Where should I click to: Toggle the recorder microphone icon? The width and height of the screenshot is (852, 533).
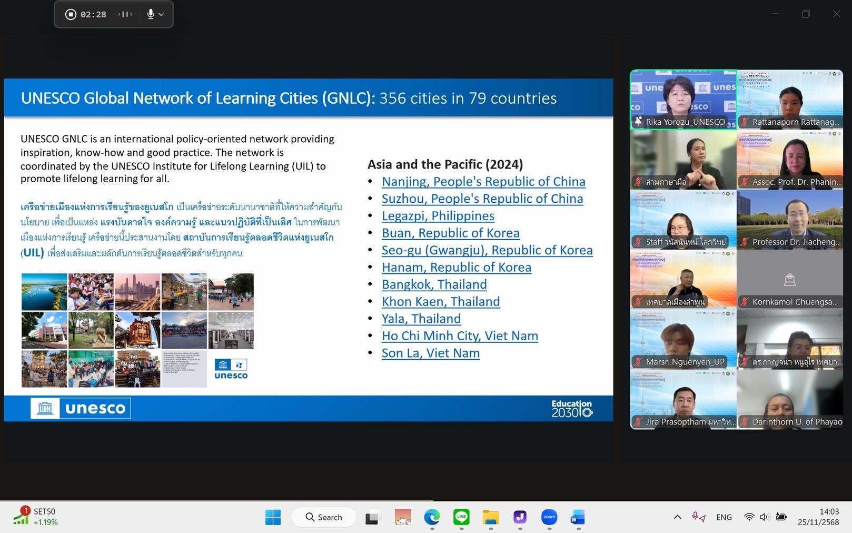[x=151, y=14]
